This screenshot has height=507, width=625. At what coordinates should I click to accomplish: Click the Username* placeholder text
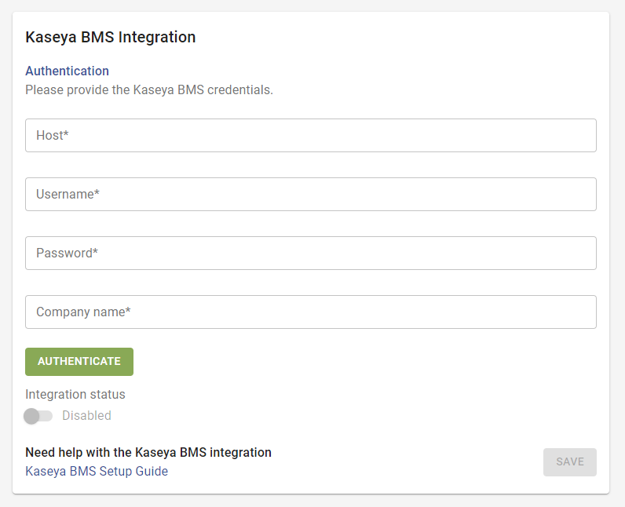tap(68, 195)
